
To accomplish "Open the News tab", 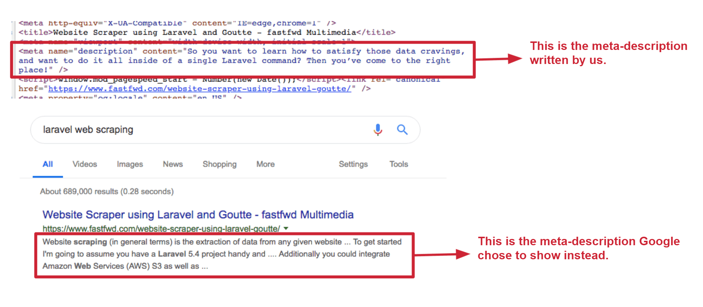I will (173, 164).
